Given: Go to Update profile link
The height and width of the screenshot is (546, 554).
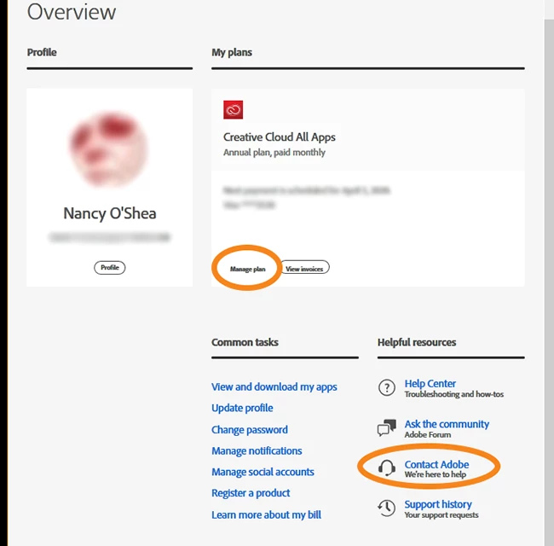Looking at the screenshot, I should tap(242, 408).
